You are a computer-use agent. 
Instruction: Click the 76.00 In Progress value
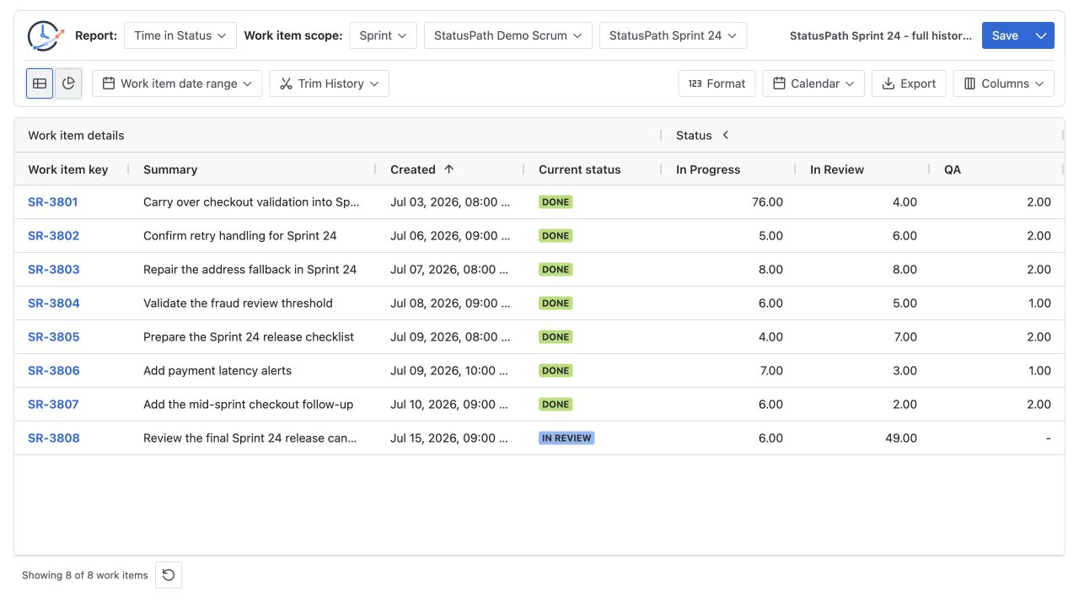click(x=767, y=202)
